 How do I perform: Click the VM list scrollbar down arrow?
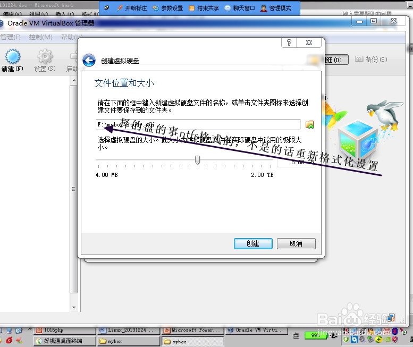point(74,307)
